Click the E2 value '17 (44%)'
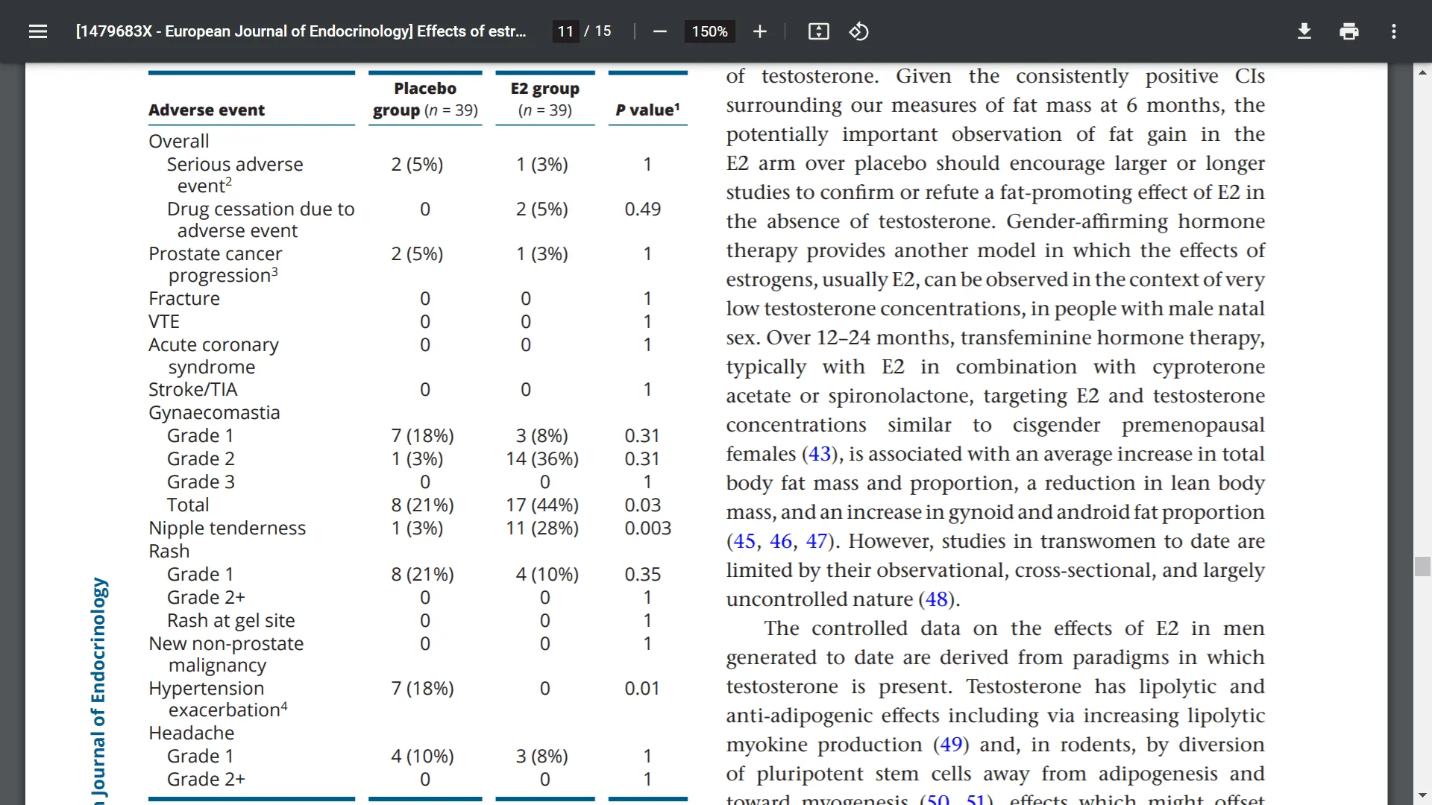Viewport: 1432px width, 805px height. point(542,505)
